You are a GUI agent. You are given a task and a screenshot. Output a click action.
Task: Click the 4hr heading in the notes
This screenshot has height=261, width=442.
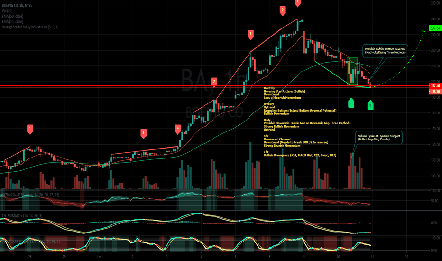click(266, 136)
